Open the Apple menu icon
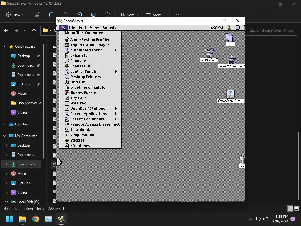This screenshot has height=226, width=301. 63,28
